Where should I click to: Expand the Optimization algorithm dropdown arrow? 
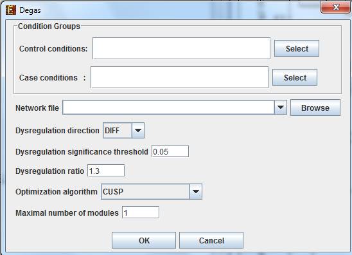pos(196,191)
